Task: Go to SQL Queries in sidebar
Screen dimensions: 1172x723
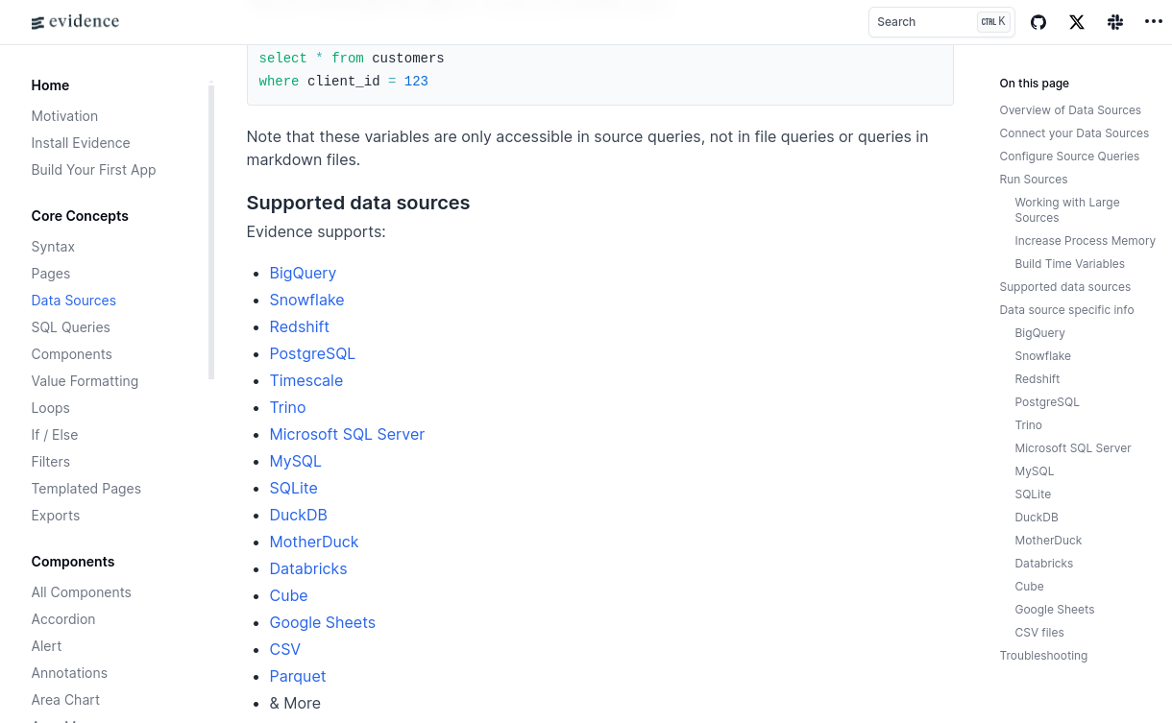Action: point(70,327)
